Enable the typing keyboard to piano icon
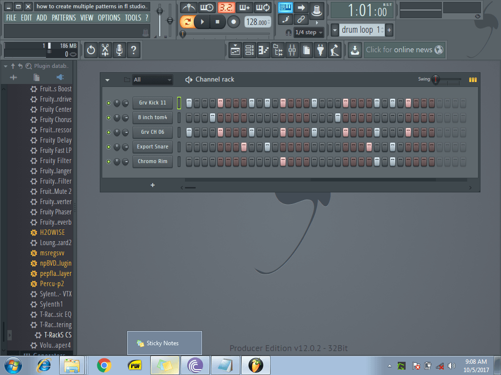Screen dimensions: 501x375 [285, 8]
